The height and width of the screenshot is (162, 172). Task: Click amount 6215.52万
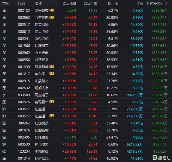(135, 144)
